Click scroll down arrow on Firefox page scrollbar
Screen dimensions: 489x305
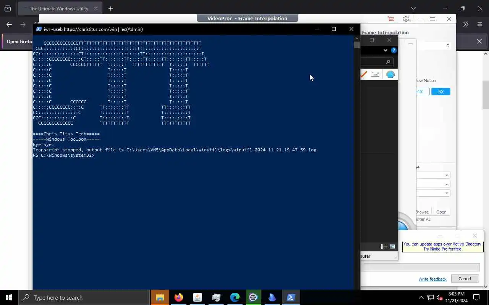[486, 286]
